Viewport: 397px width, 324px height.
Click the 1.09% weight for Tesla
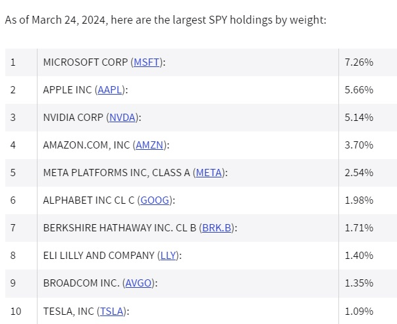coord(359,310)
